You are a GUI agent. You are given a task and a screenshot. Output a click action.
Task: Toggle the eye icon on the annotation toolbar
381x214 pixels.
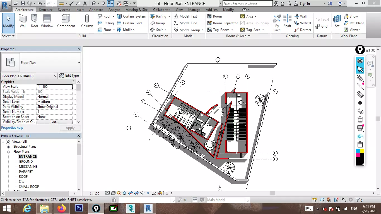[360, 61]
